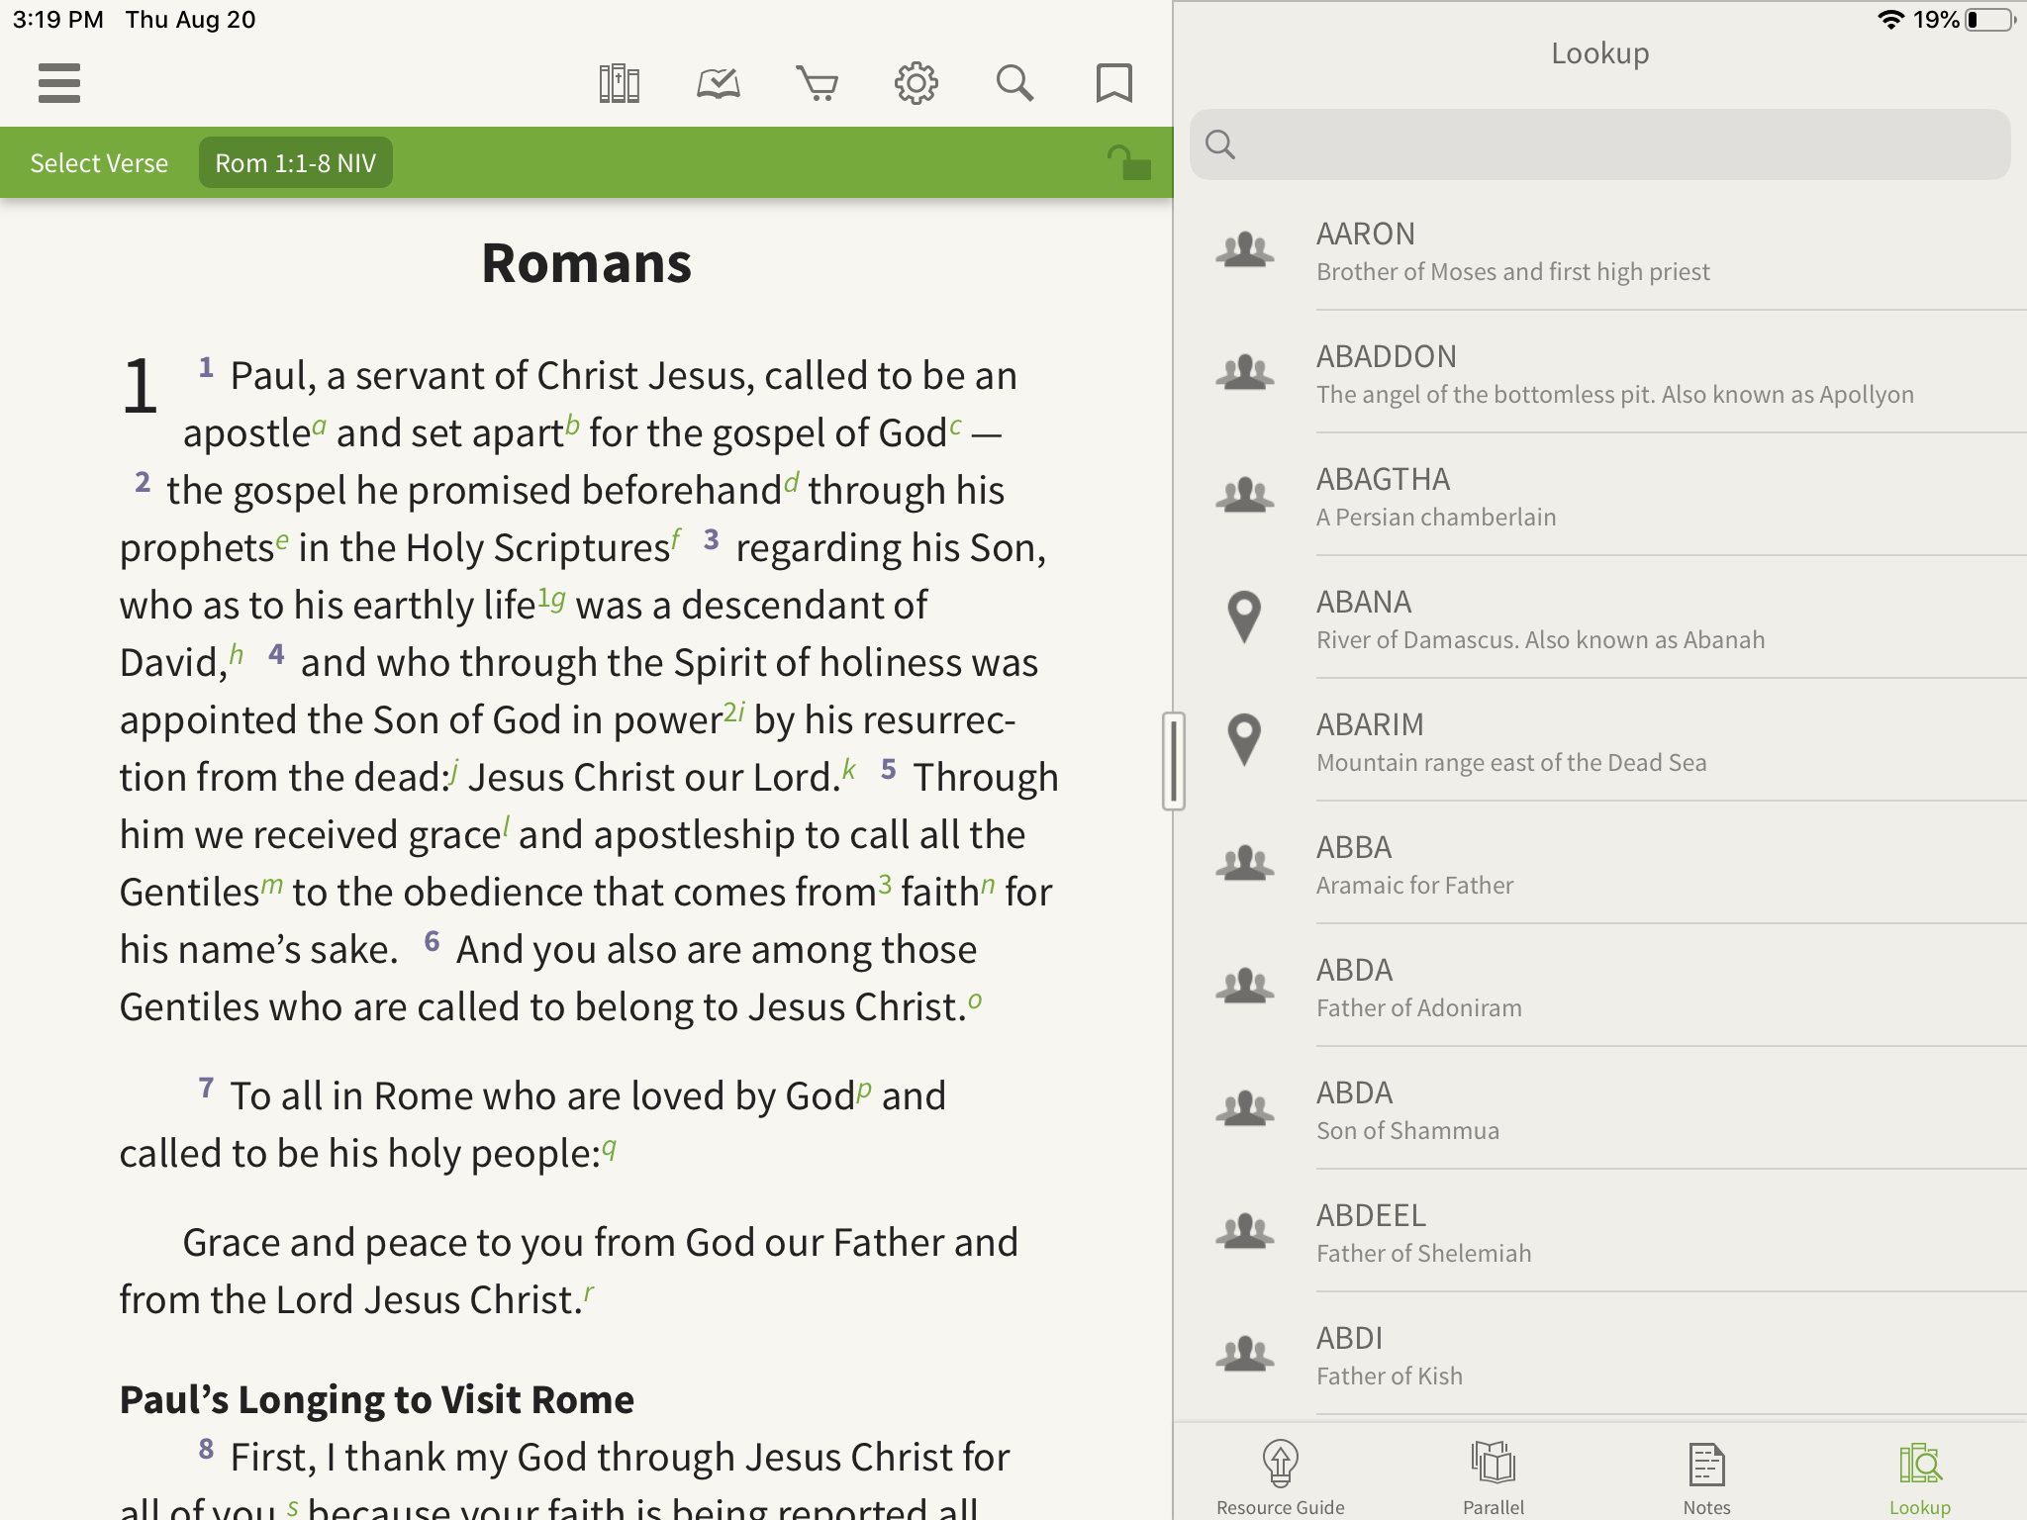Tap the bookmark icon
This screenshot has height=1520, width=2027.
[x=1114, y=83]
